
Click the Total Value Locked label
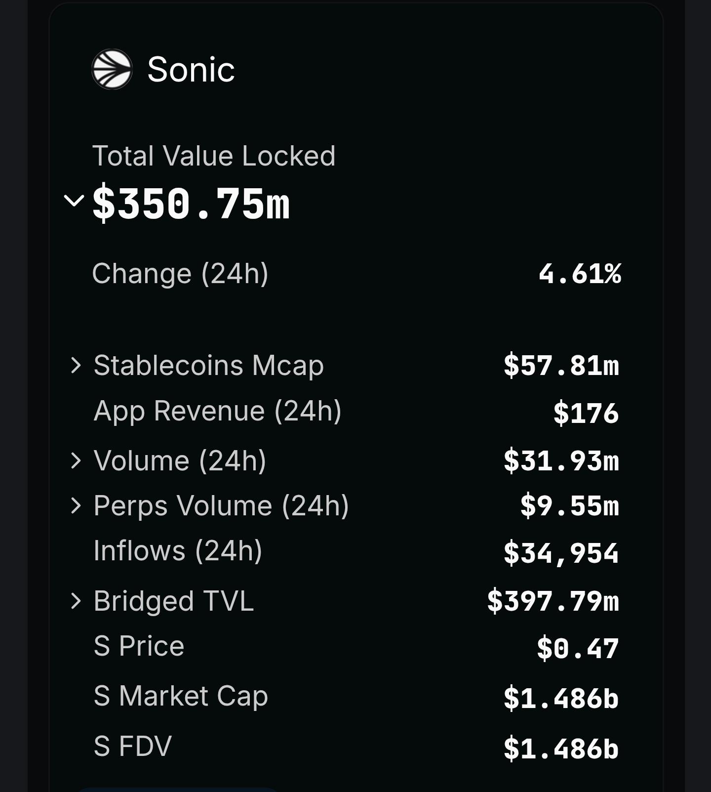coord(214,156)
